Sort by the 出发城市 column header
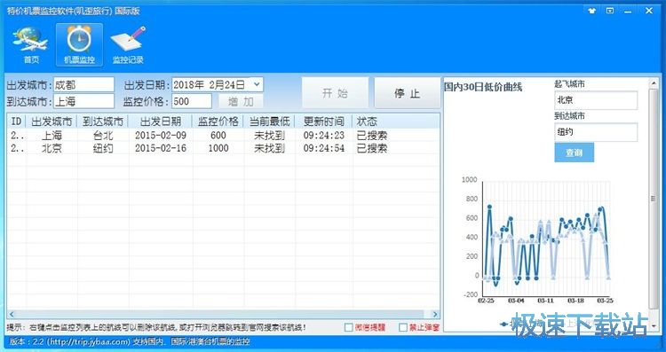This screenshot has width=666, height=352. coord(52,121)
